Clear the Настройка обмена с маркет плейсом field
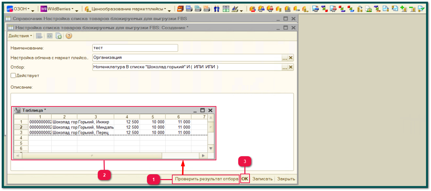Screen dimensions: 431x191 [291, 58]
